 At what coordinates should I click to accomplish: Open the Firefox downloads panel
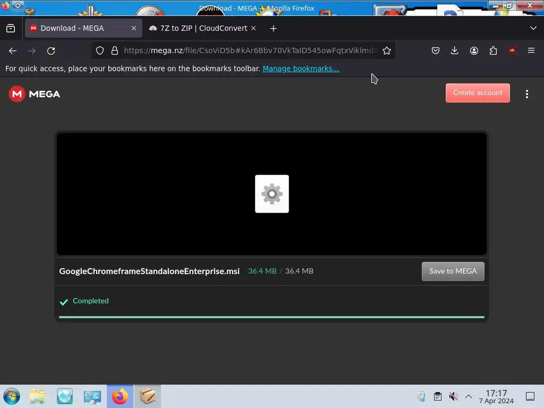(455, 50)
